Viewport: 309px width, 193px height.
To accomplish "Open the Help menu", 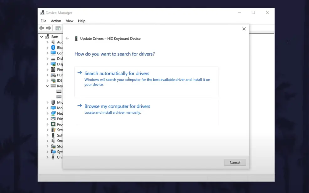I will coord(81,21).
